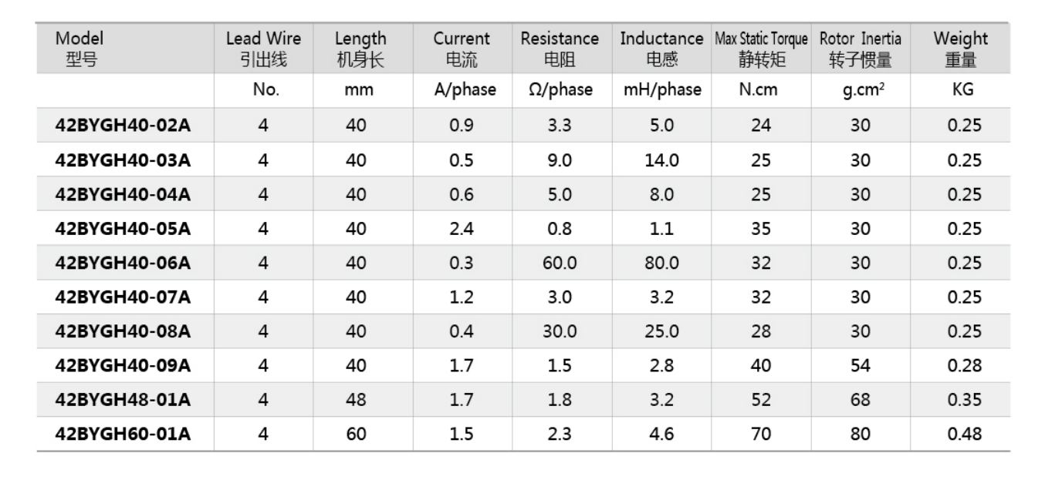
Task: Click the mH/phase unit label
Action: 662,90
